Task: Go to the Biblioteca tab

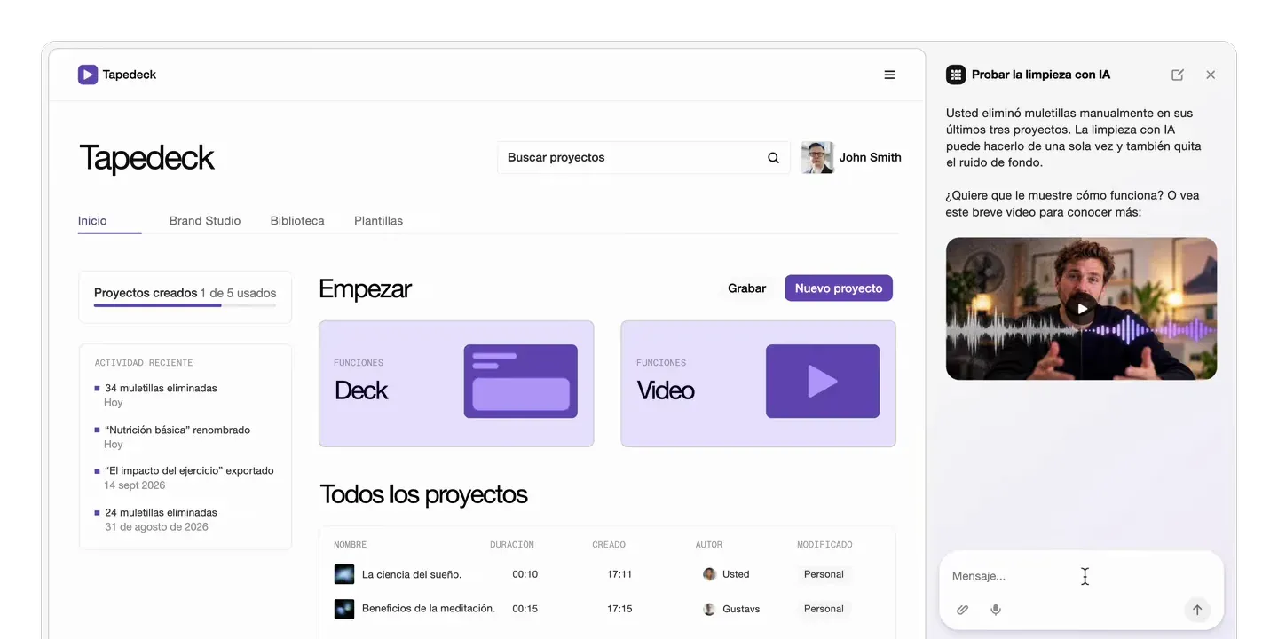Action: coord(297,221)
